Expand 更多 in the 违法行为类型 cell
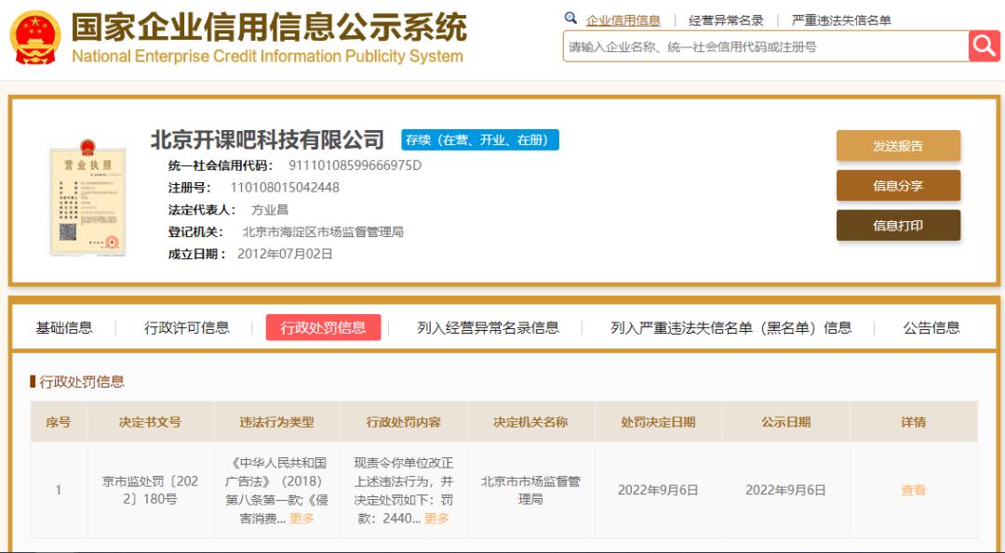1005x553 pixels. tap(301, 519)
